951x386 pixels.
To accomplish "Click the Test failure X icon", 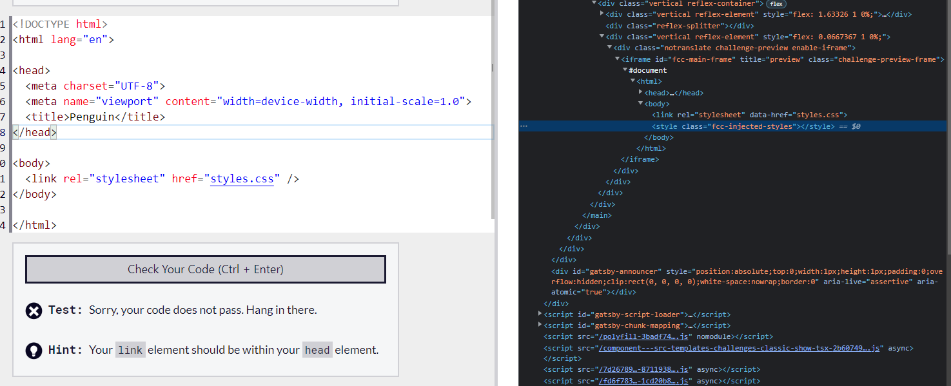I will (x=34, y=311).
